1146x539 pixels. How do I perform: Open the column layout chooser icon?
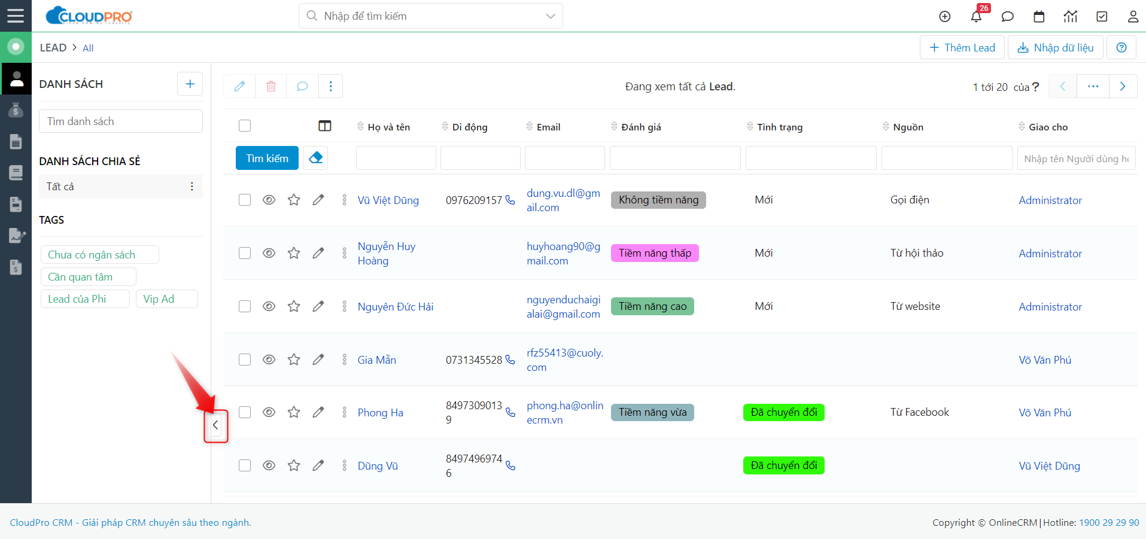(325, 126)
